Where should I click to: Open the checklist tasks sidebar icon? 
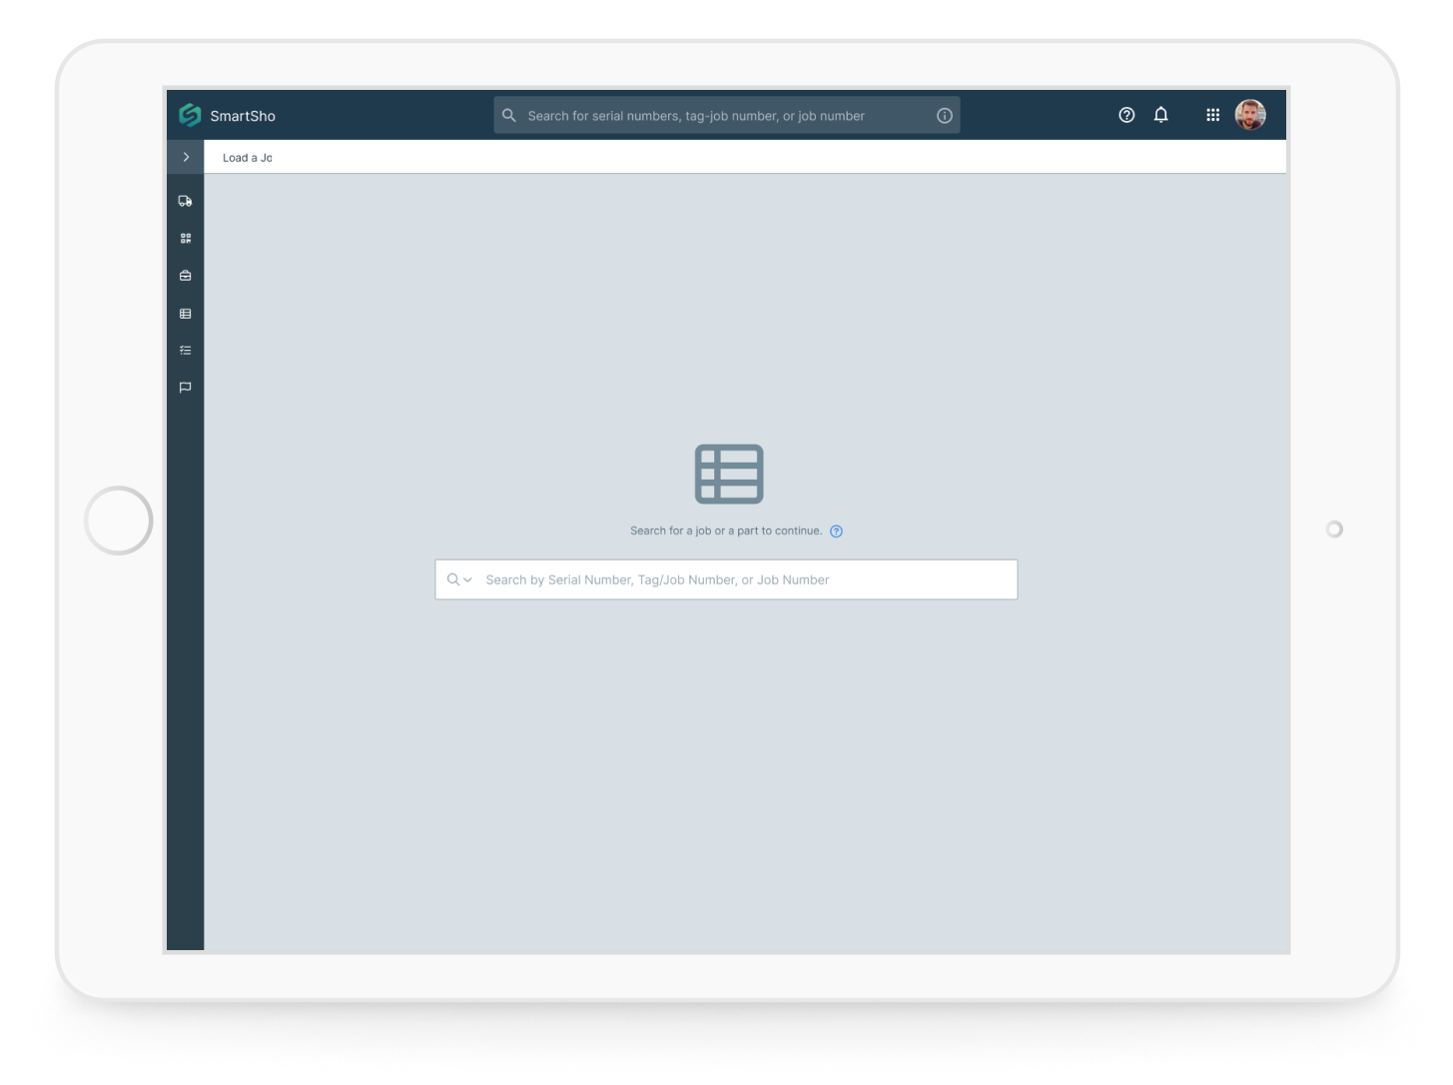[x=186, y=351]
